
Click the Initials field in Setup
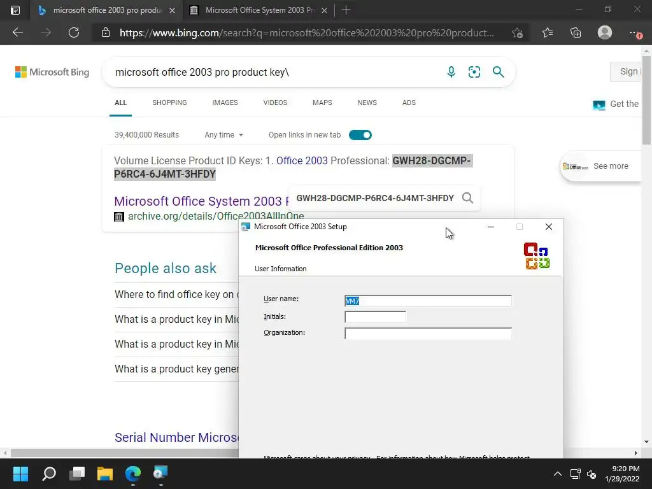[375, 317]
